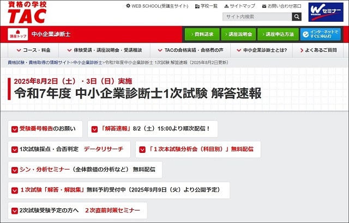Click breadcrumb 資格試験・資格取得の情報サイト

[x=39, y=63]
